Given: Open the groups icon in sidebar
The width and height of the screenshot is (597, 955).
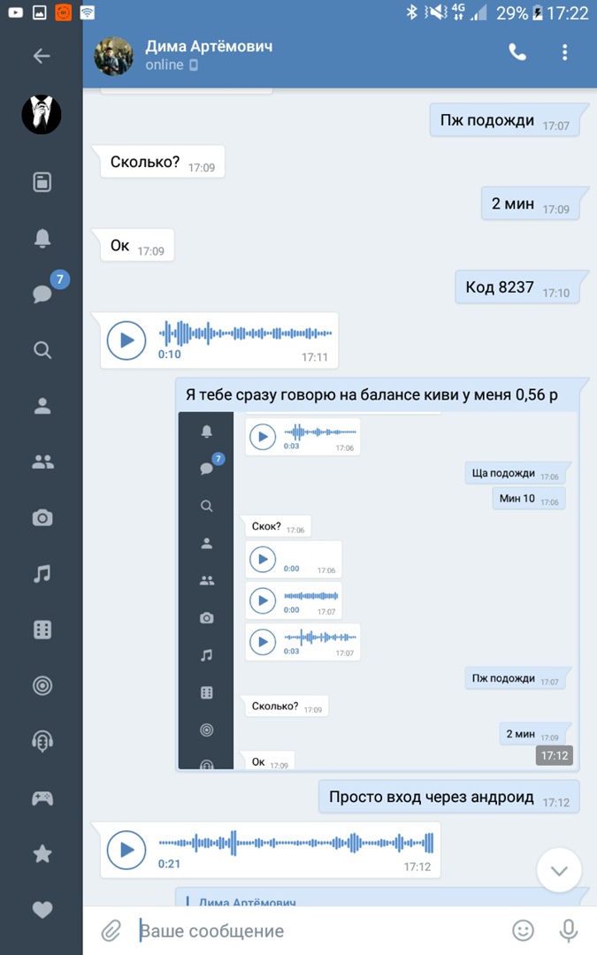Looking at the screenshot, I should tap(42, 462).
